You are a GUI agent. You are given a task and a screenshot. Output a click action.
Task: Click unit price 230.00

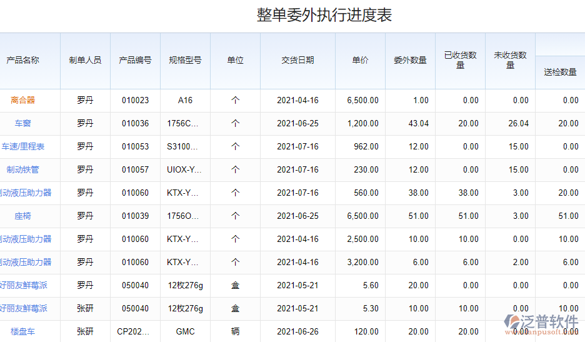tap(366, 169)
